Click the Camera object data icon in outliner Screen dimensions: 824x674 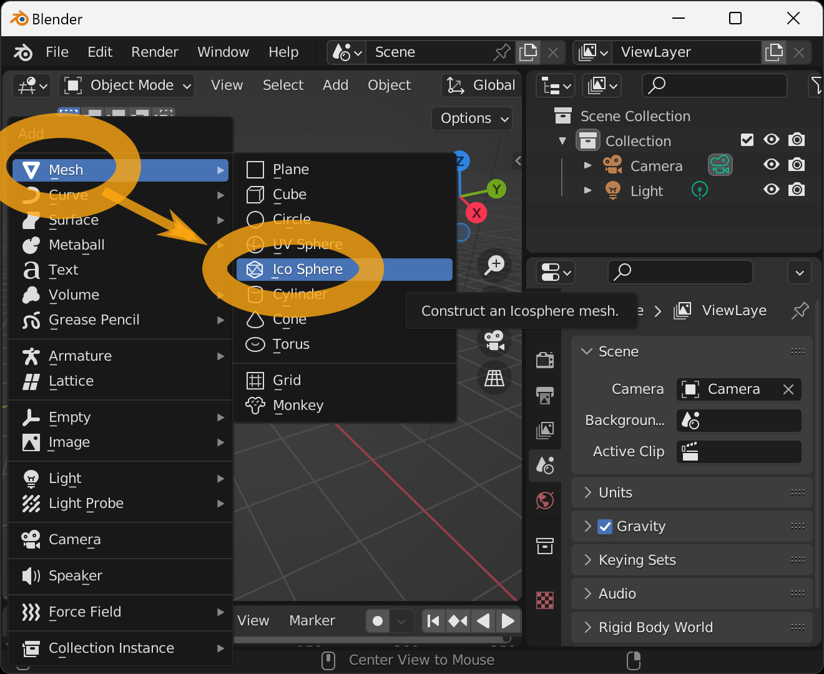(x=720, y=165)
